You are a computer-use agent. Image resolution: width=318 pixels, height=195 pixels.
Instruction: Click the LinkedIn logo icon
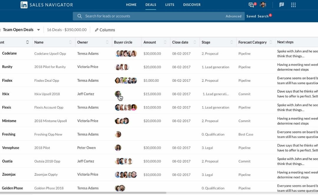click(x=24, y=5)
